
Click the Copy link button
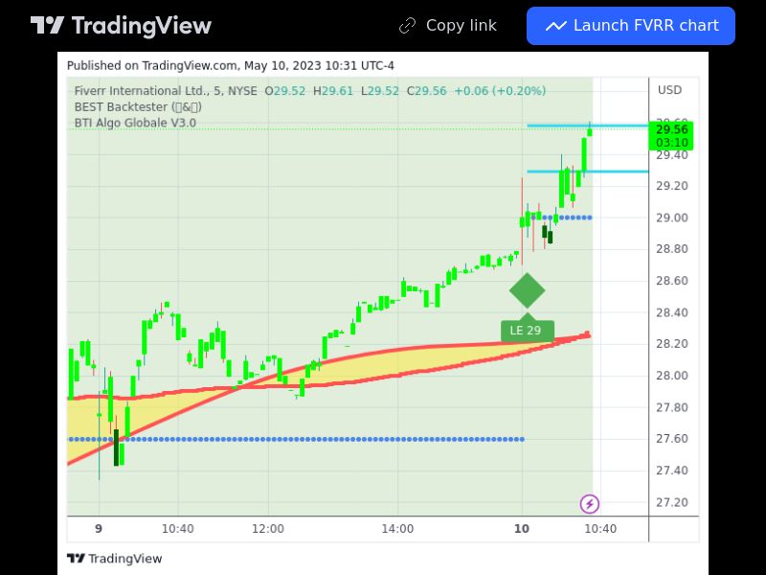(x=448, y=26)
